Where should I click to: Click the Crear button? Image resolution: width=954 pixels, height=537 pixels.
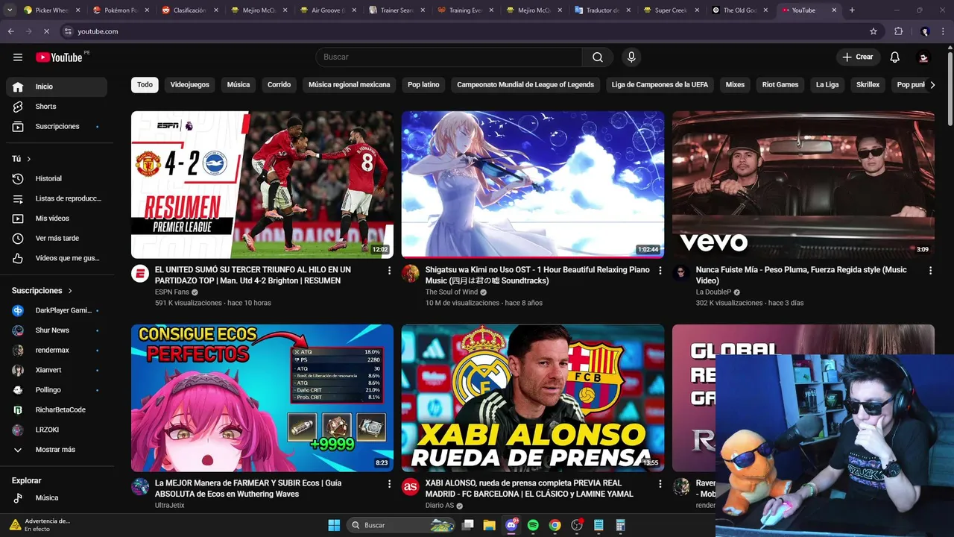click(x=858, y=57)
